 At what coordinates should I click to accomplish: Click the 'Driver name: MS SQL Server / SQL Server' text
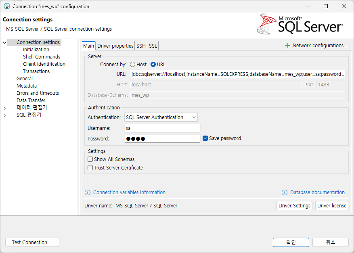tap(131, 206)
